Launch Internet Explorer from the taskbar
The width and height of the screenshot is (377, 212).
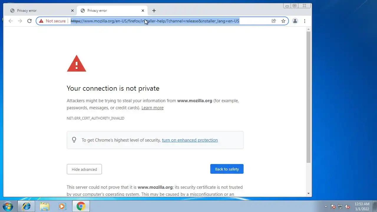point(26,206)
